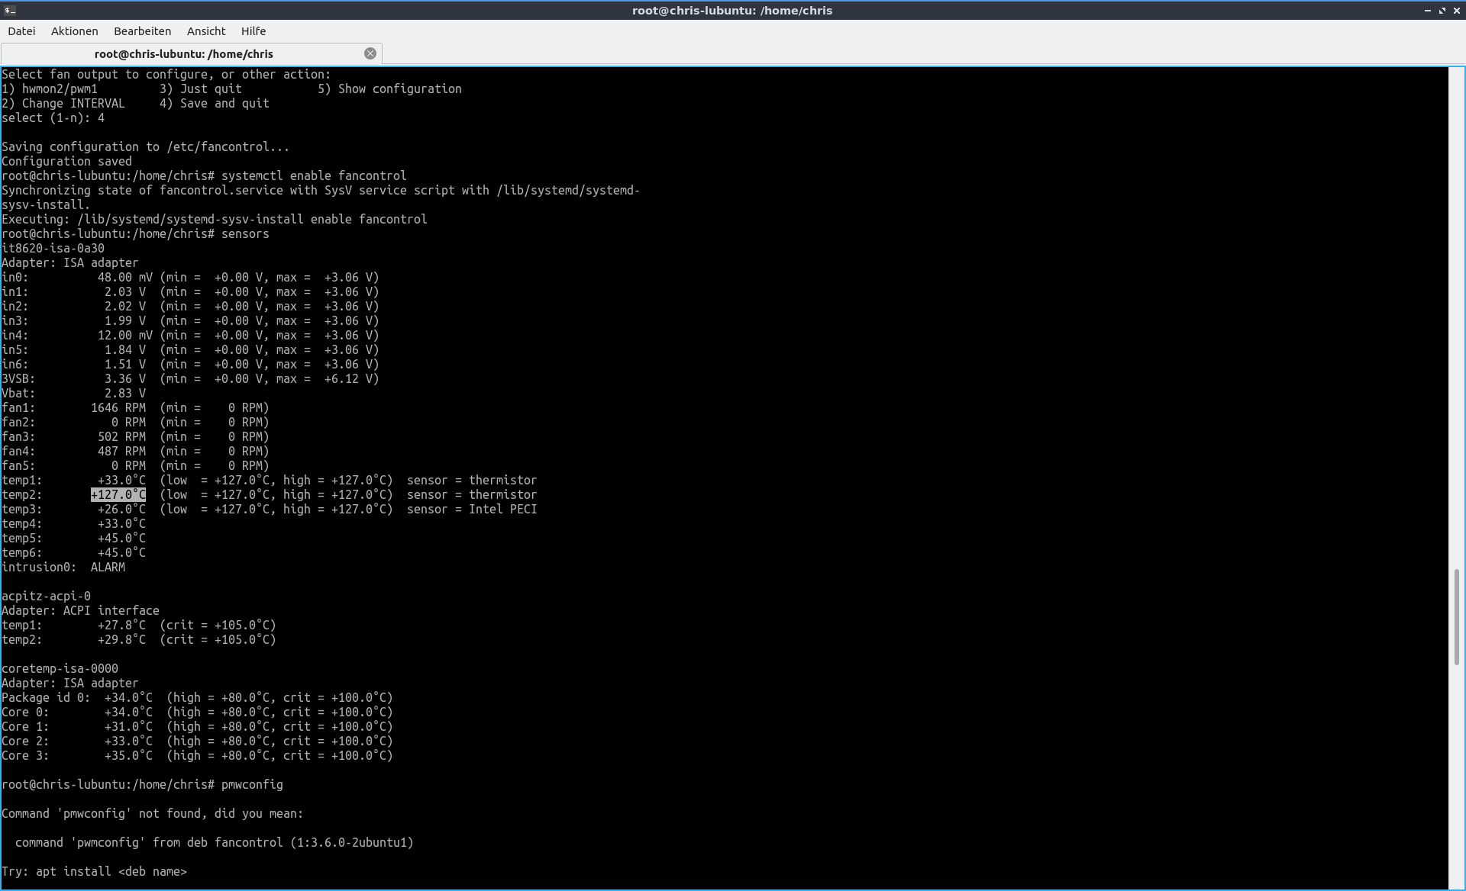This screenshot has width=1466, height=891.
Task: Minimize the terminal window
Action: click(x=1427, y=10)
